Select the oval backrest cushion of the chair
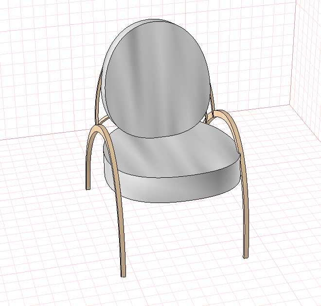 click(157, 80)
